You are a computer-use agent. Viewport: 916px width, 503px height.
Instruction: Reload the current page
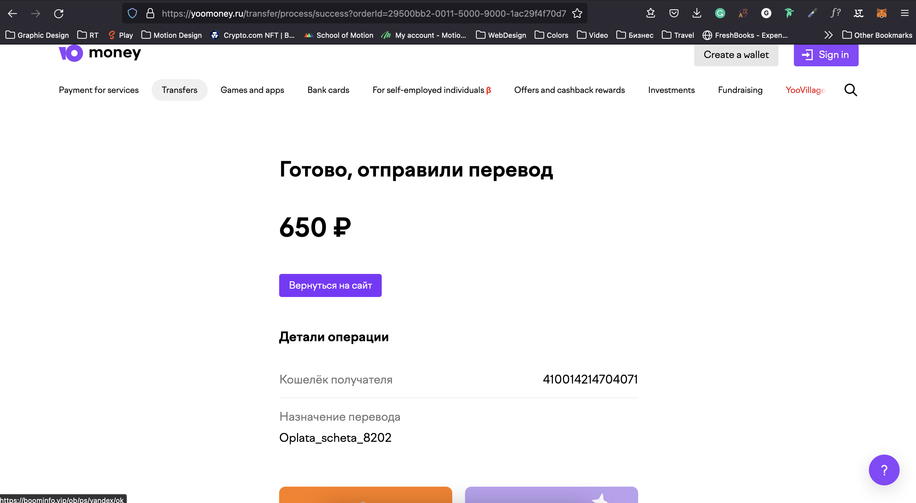[x=59, y=13]
